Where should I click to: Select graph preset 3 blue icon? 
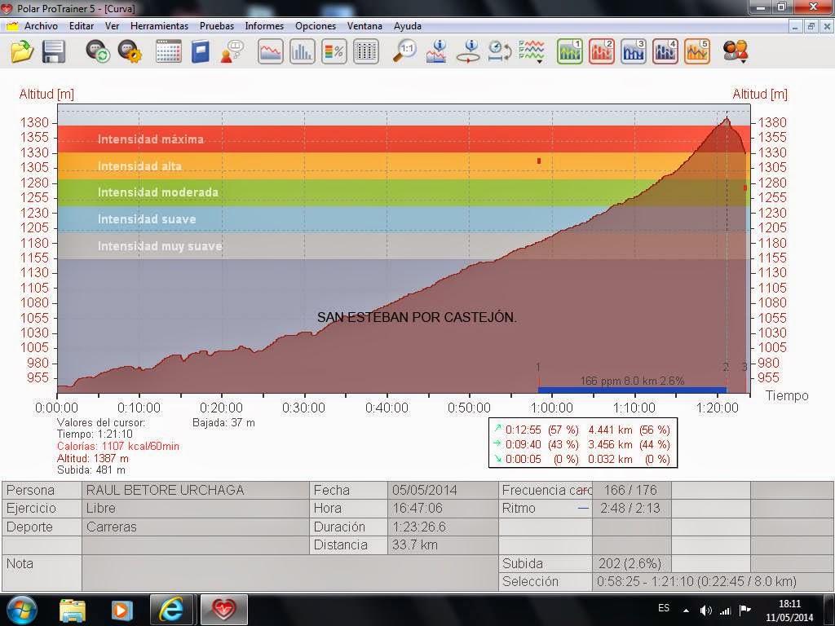point(634,51)
